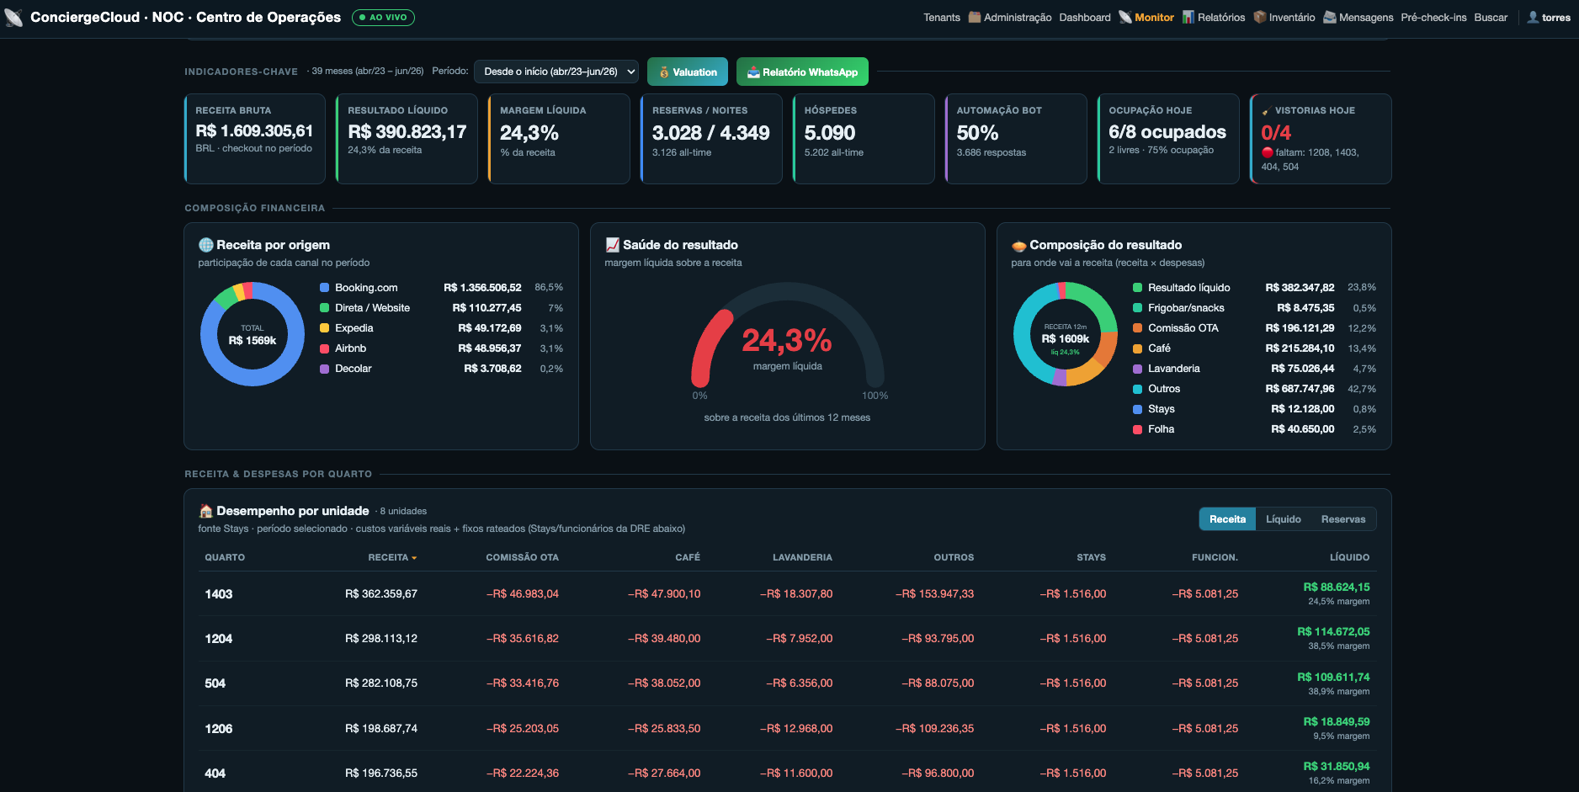Viewport: 1579px width, 792px height.
Task: Open the Mensagens inbox icon
Action: click(x=1330, y=17)
